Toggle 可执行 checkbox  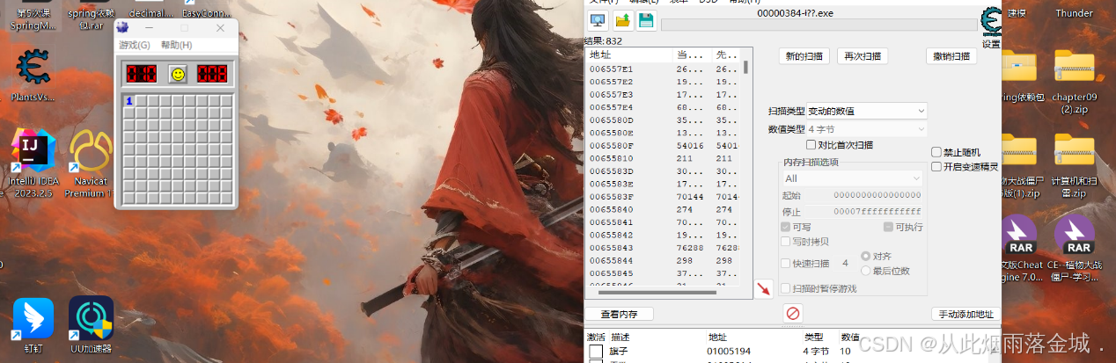(x=886, y=227)
